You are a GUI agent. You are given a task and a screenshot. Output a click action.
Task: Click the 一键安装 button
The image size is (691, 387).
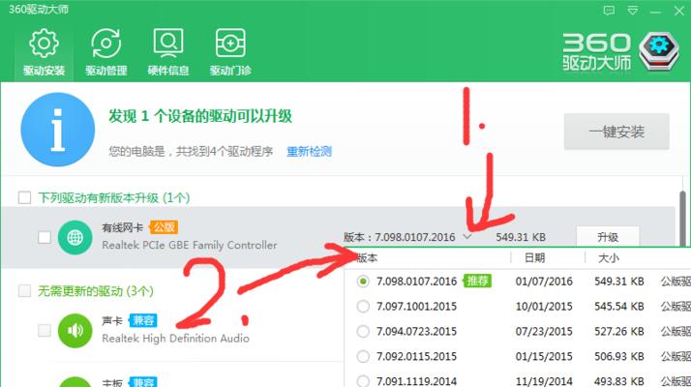point(616,132)
